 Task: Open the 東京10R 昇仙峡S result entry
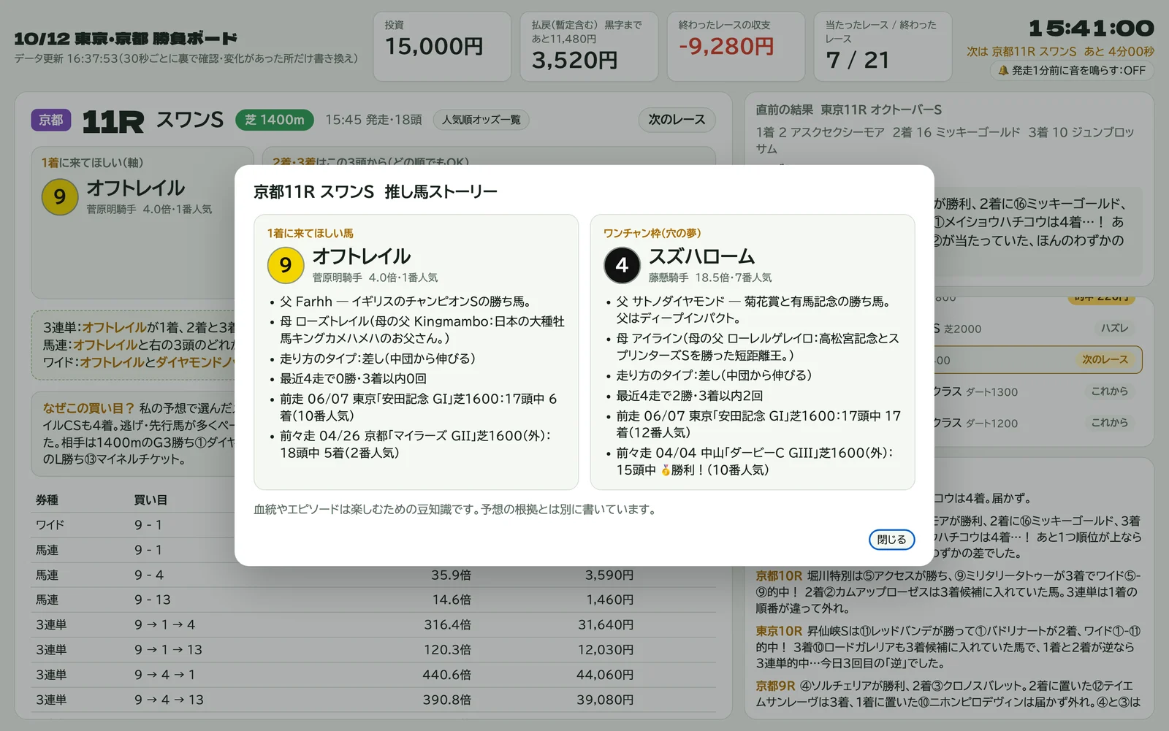point(948,647)
